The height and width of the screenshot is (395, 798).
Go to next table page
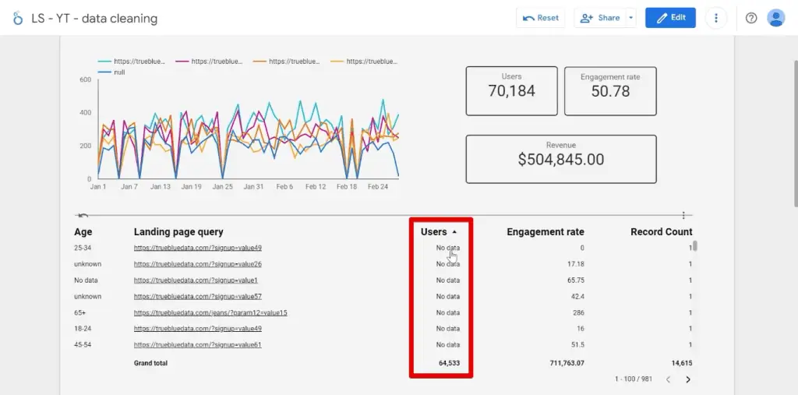(687, 379)
